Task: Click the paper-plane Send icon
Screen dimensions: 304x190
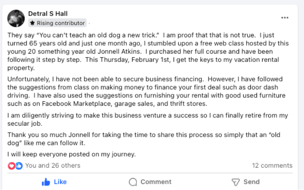Action: (236, 182)
